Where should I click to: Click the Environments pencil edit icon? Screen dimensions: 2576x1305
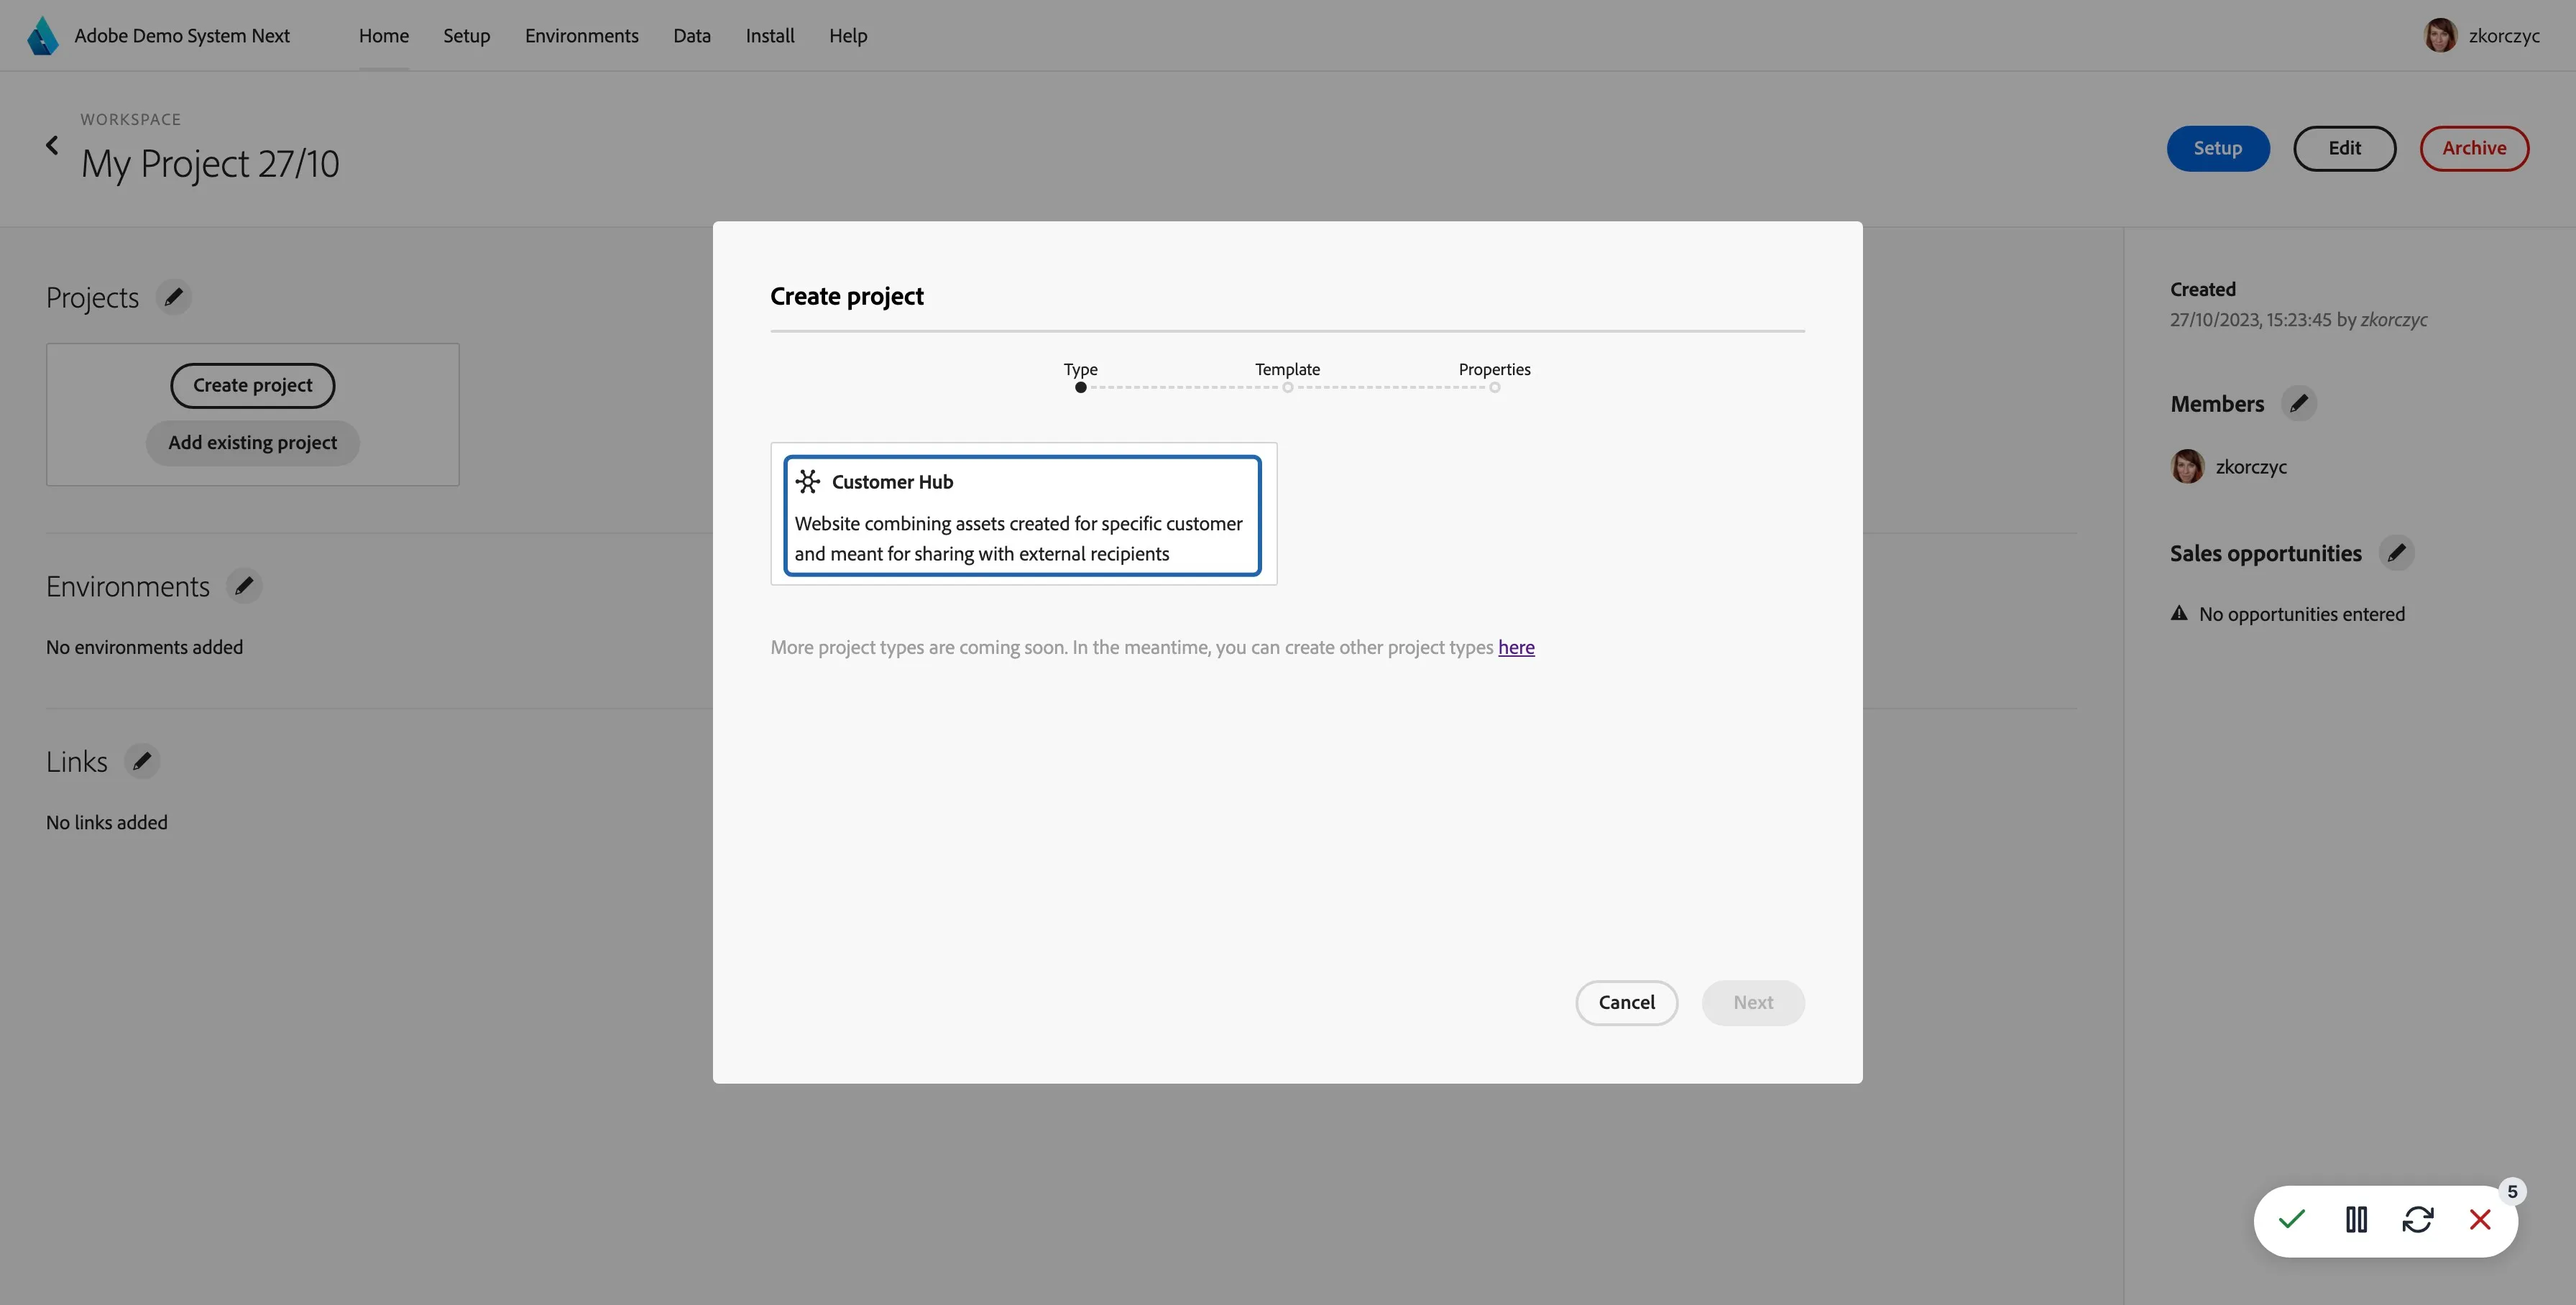click(244, 586)
